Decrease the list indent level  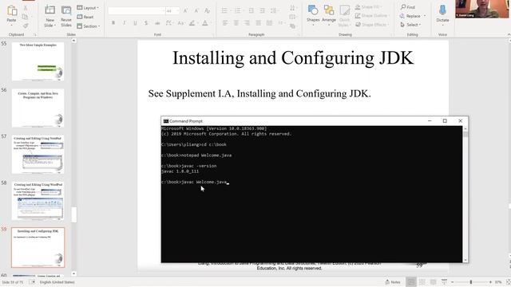pyautogui.click(x=251, y=10)
